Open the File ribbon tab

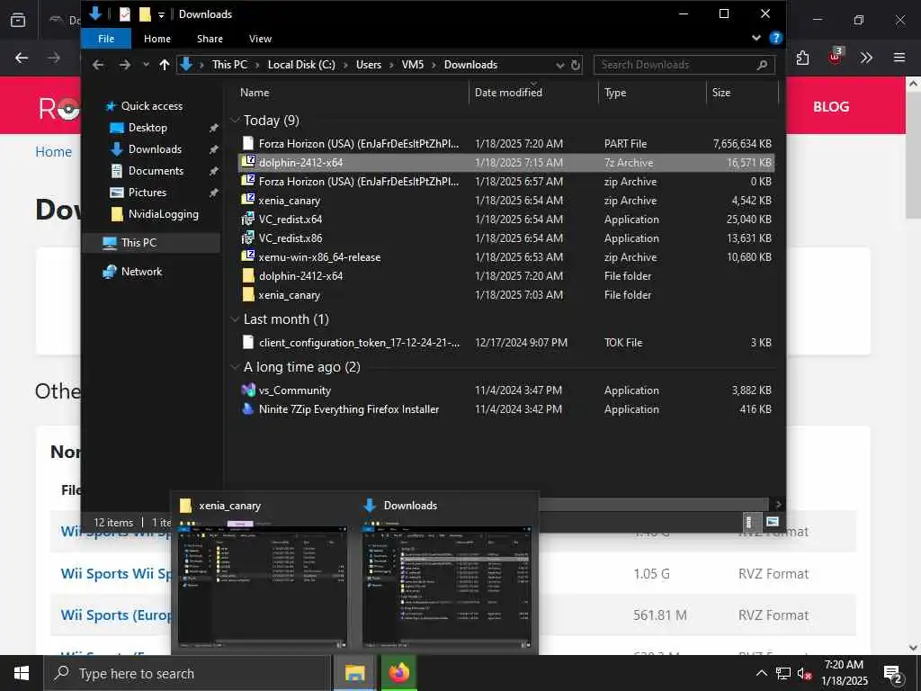[x=106, y=39]
